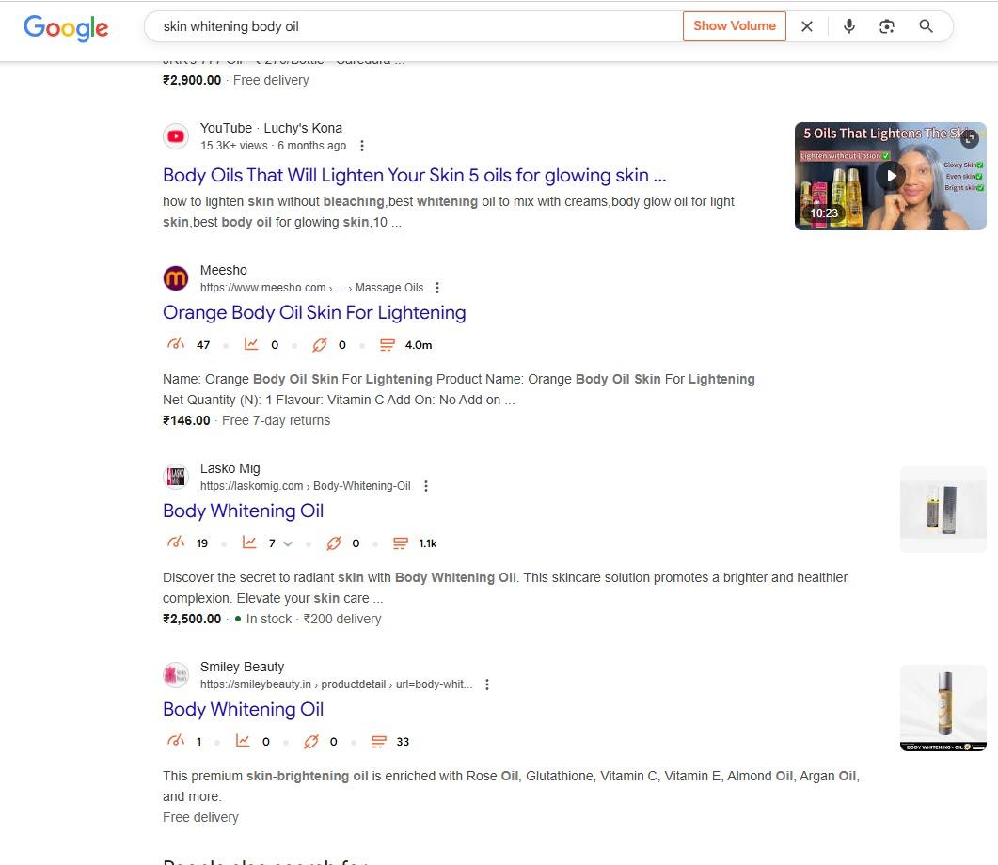The image size is (998, 865).
Task: Click the traffic chart icon on Smiley Beauty result
Action: point(243,741)
